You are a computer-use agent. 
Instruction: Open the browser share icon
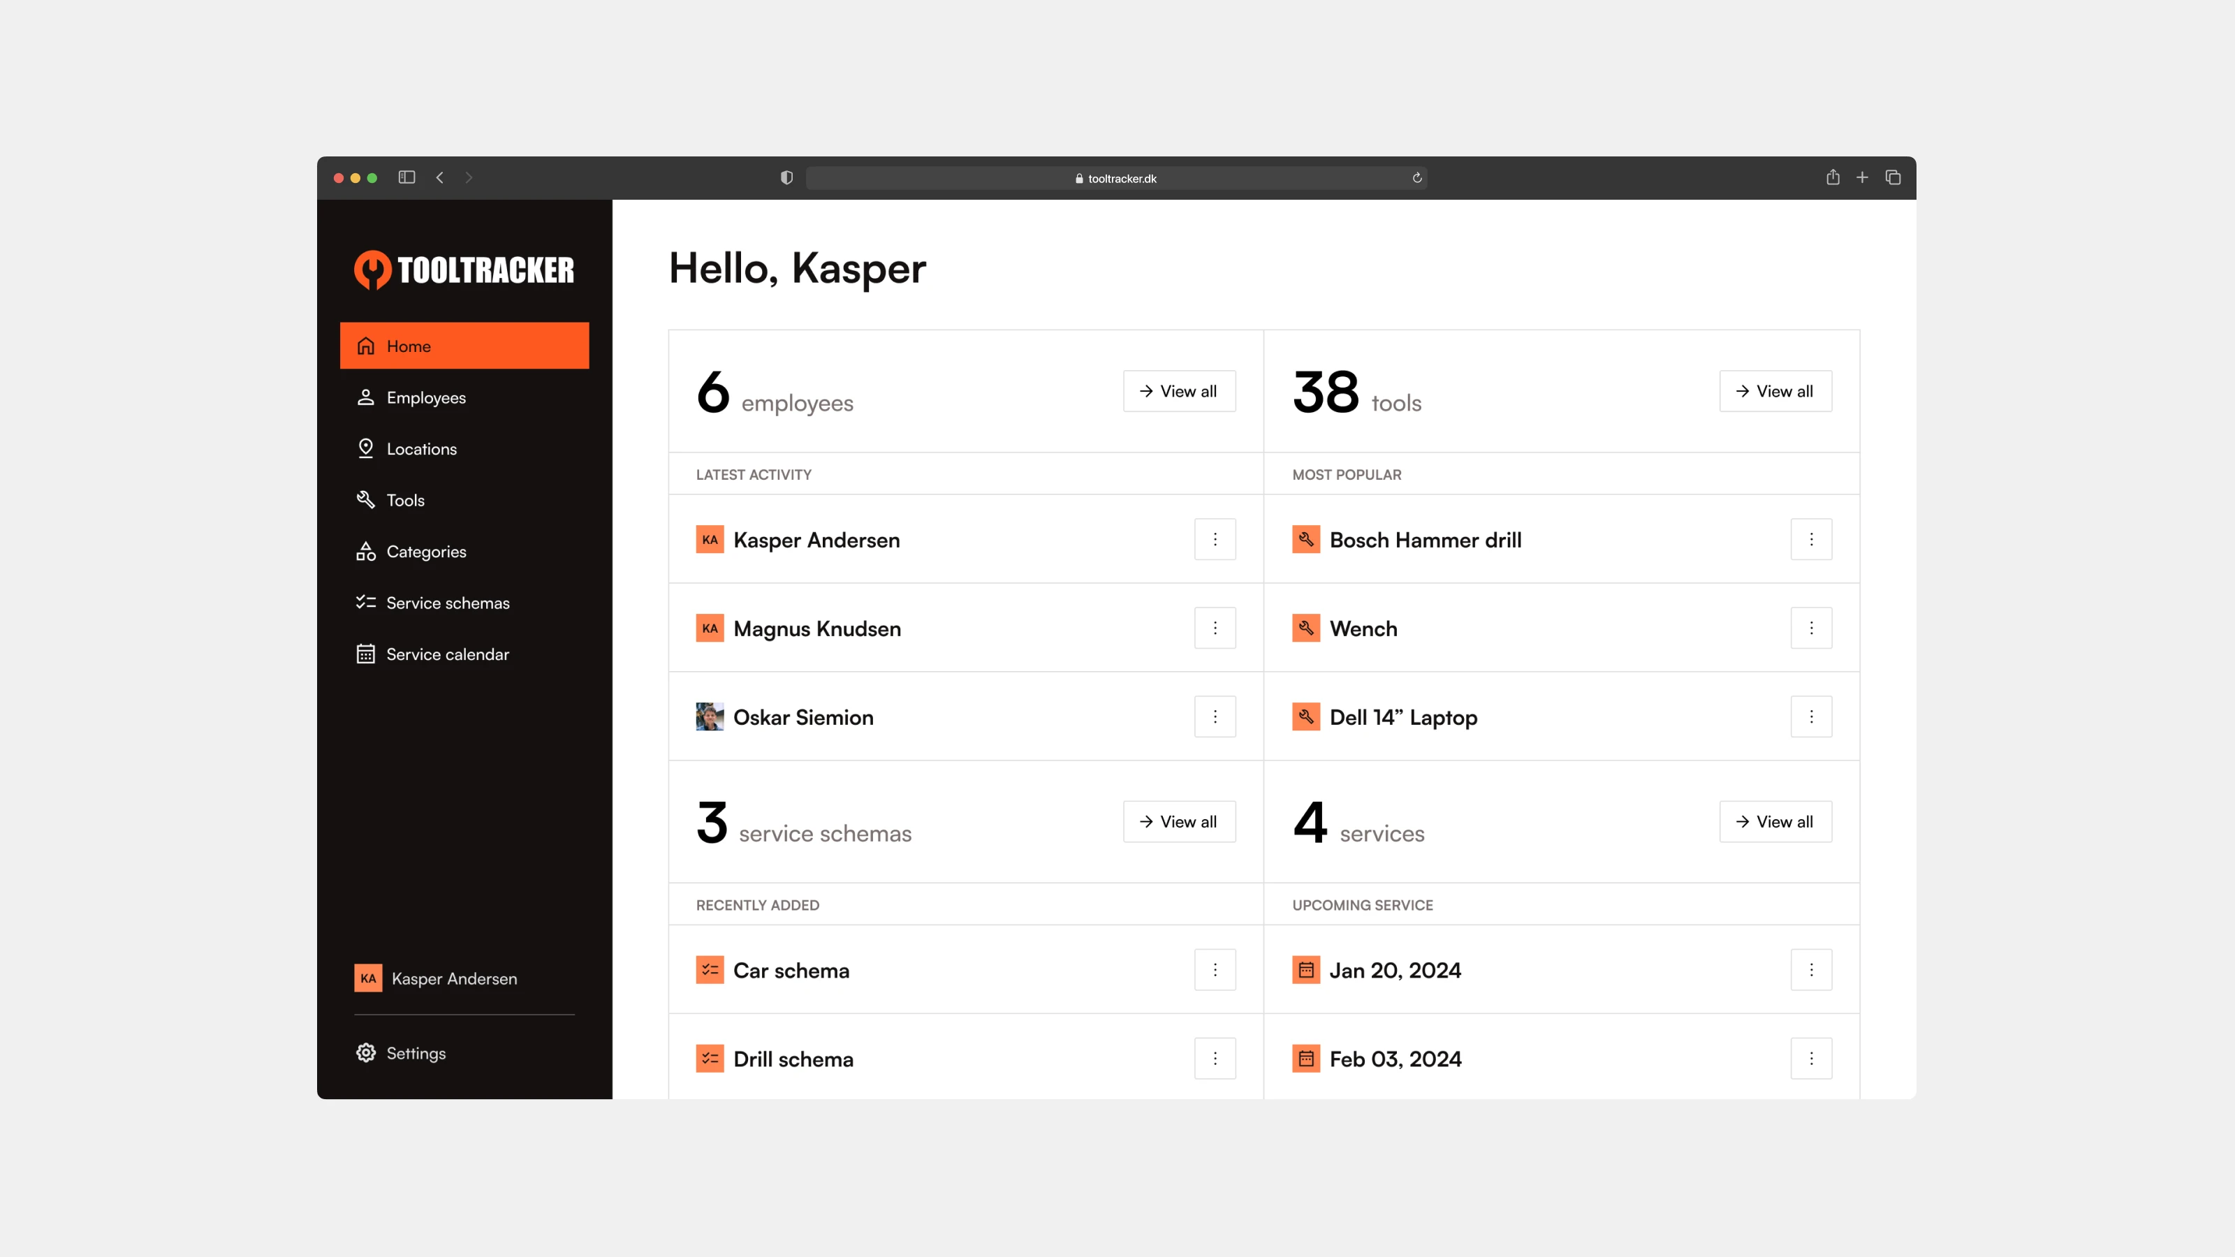point(1833,178)
